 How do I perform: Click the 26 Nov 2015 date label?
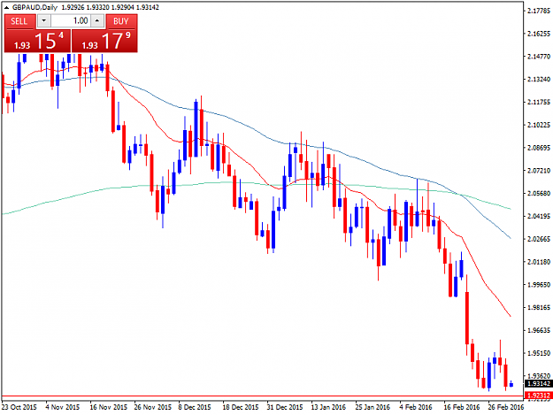click(153, 407)
